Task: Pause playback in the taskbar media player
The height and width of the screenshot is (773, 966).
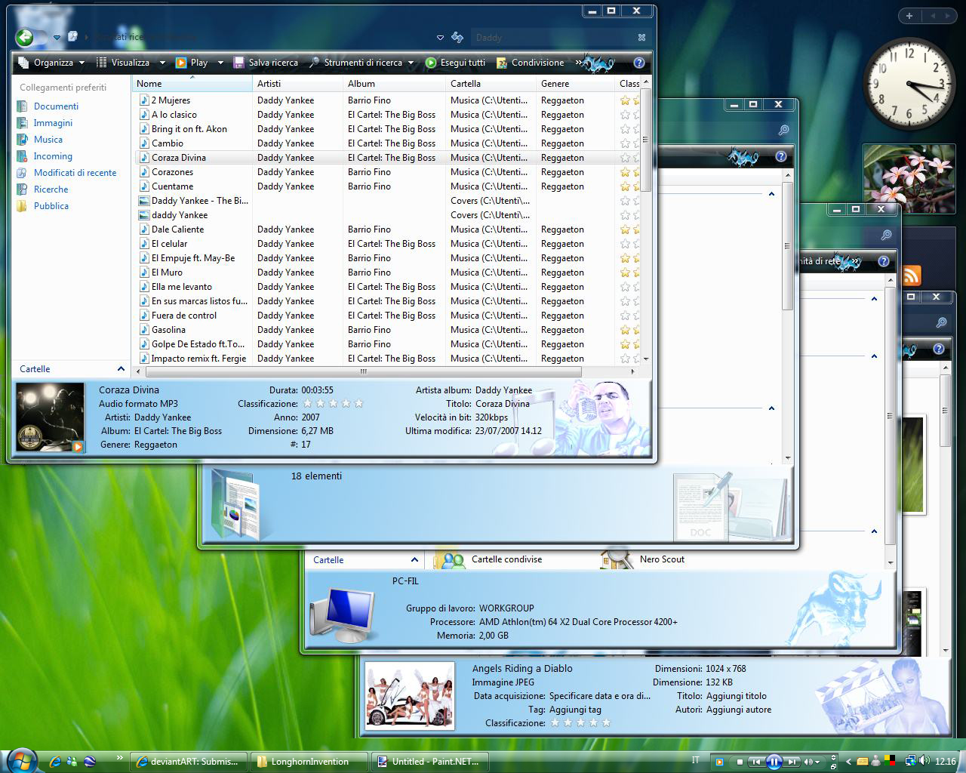Action: click(774, 762)
